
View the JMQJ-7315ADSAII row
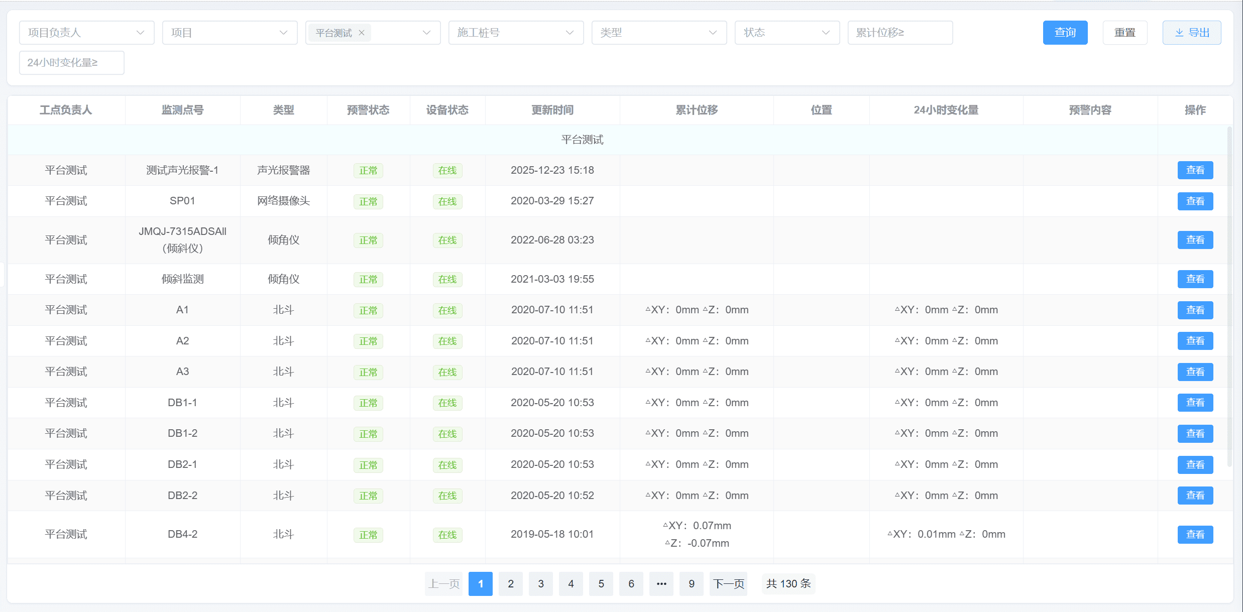1195,240
